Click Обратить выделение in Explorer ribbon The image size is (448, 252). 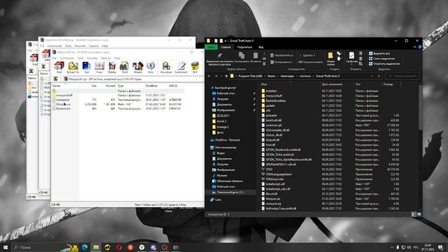(384, 64)
